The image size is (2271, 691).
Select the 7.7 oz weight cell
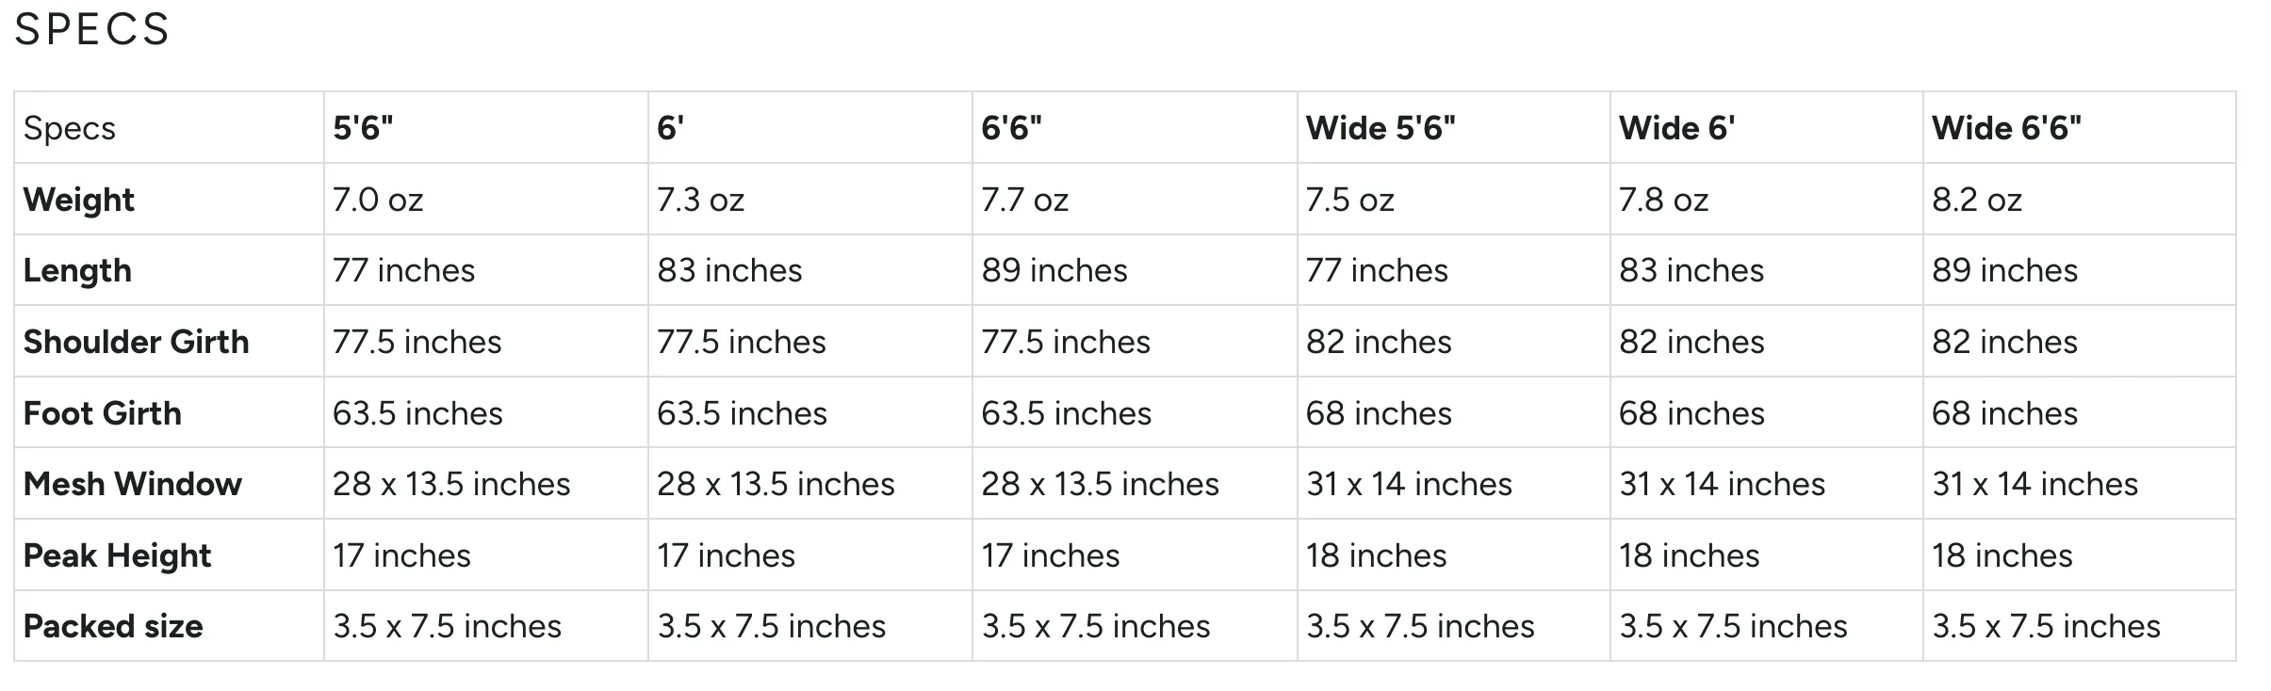1025,200
